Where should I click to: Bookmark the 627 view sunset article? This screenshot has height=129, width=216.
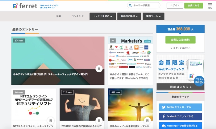click(x=147, y=121)
